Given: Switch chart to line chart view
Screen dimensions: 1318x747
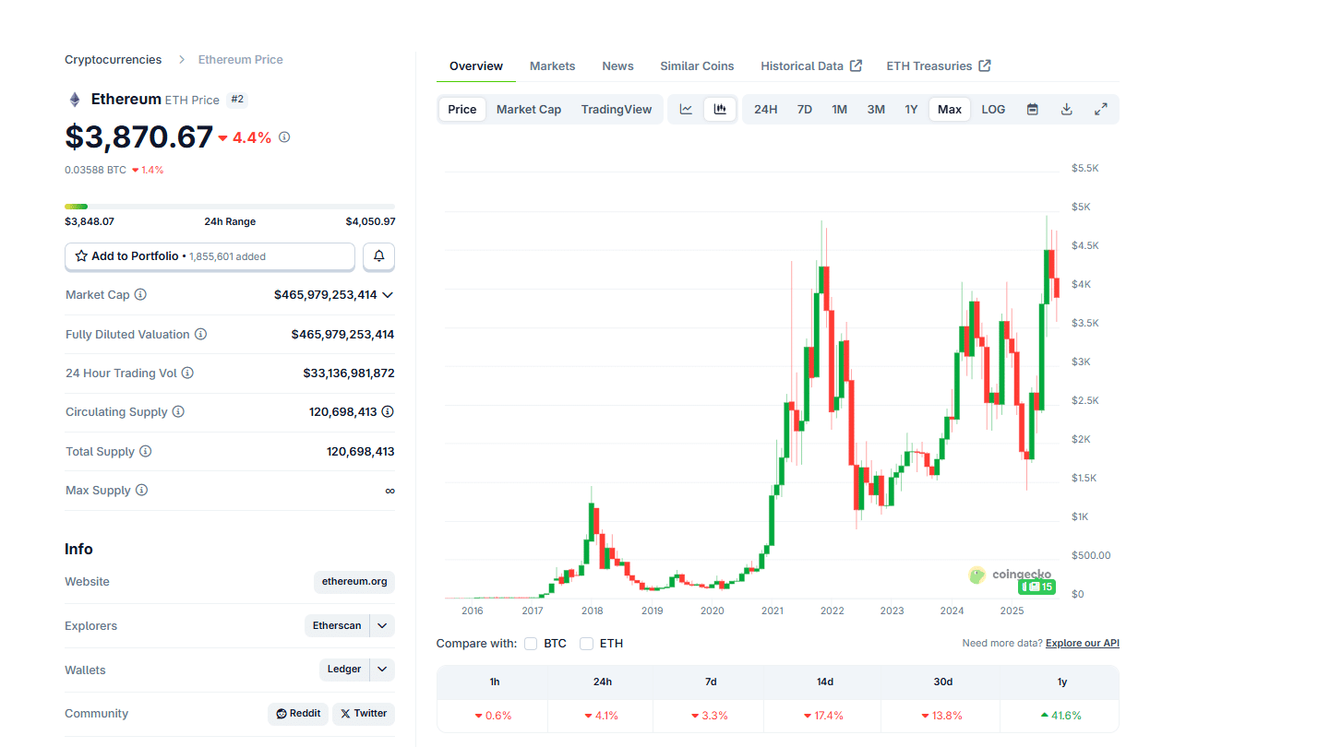Looking at the screenshot, I should (686, 109).
